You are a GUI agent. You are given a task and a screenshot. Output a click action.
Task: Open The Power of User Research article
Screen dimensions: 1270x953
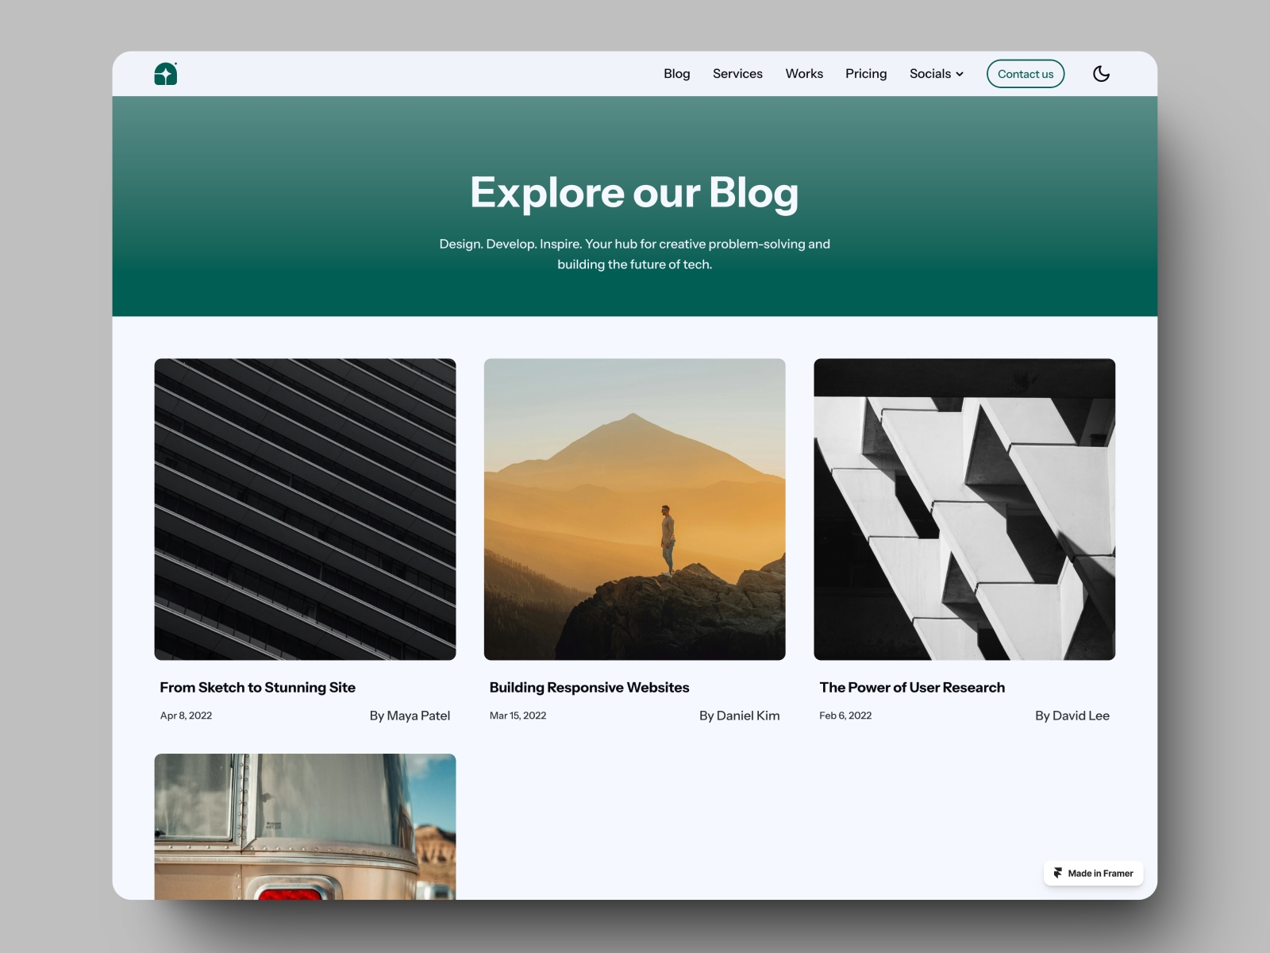(x=913, y=688)
